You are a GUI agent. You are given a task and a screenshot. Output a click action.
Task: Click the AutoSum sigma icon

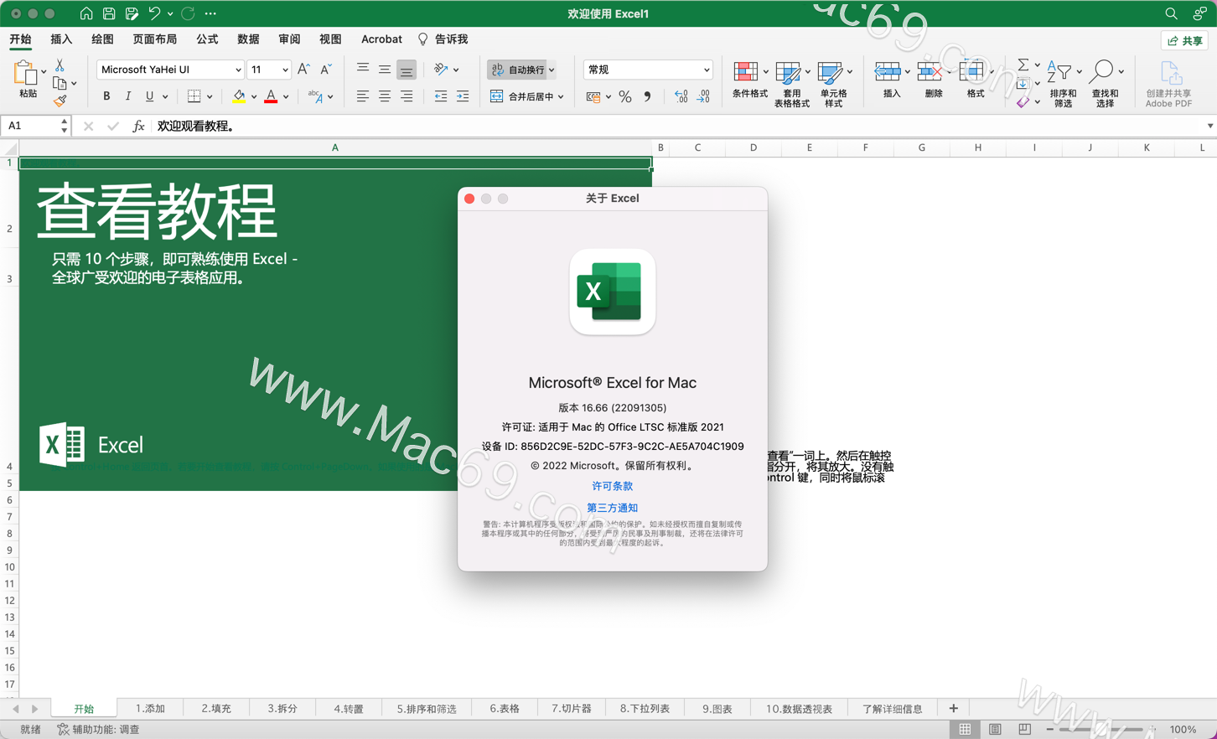(x=1023, y=65)
